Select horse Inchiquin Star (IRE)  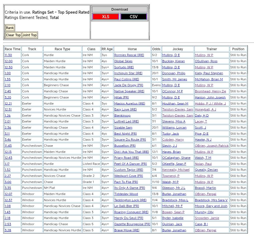(128, 73)
